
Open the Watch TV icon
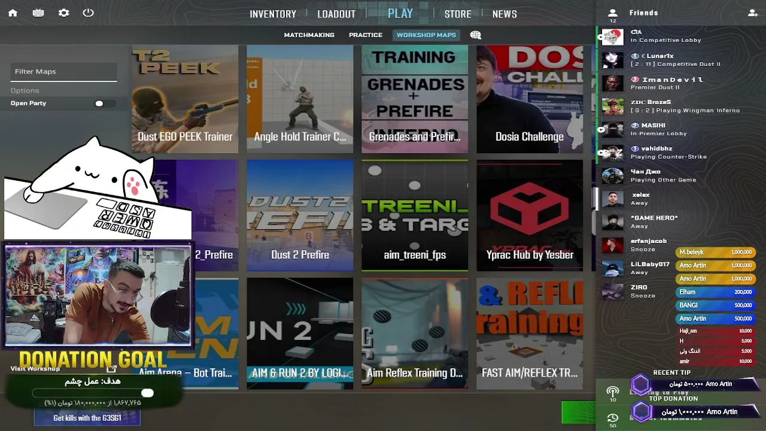(x=38, y=13)
